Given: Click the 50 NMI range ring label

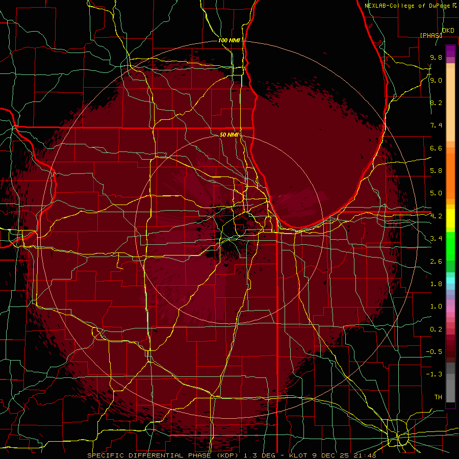Looking at the screenshot, I should tap(229, 135).
